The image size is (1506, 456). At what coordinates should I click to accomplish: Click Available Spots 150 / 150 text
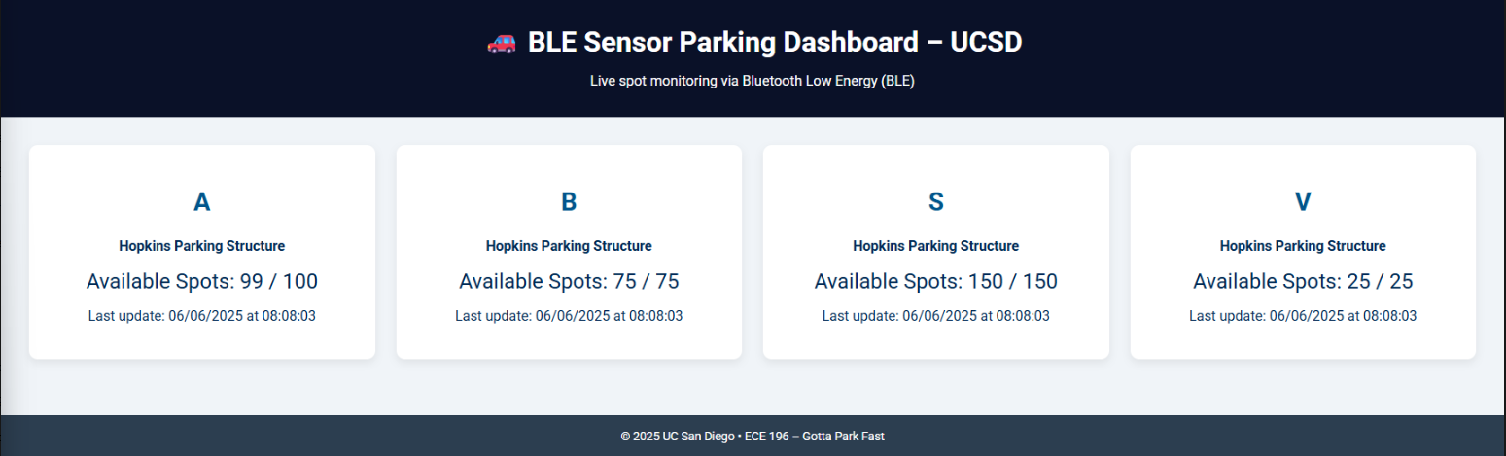[x=936, y=282]
